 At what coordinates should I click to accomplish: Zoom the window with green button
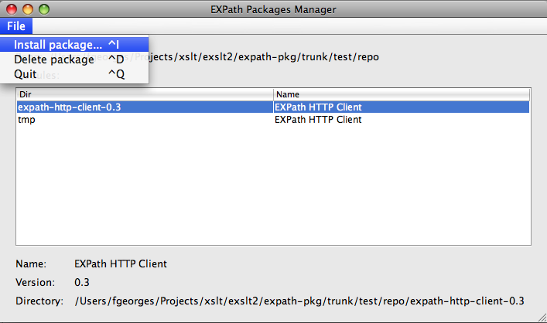coord(44,9)
